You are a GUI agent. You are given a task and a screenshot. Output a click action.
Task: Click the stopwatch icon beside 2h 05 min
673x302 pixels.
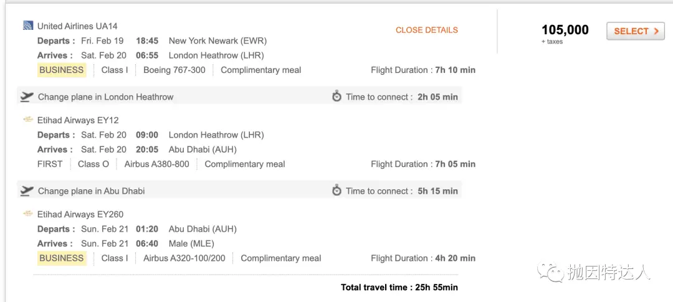[x=337, y=97]
